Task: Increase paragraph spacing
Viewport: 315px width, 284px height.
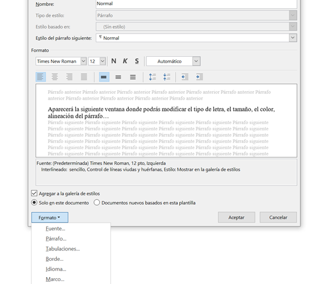Action: (x=152, y=77)
